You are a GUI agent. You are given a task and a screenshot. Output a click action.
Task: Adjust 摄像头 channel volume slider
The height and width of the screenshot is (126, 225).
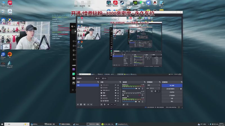[x=130, y=95]
